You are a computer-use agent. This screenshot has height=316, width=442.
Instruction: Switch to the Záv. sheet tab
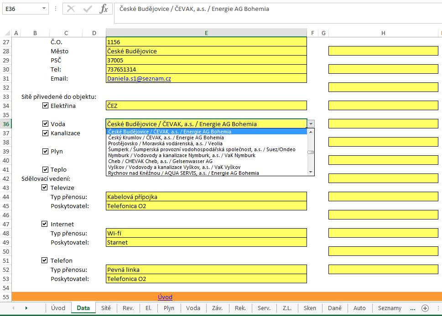(217, 308)
